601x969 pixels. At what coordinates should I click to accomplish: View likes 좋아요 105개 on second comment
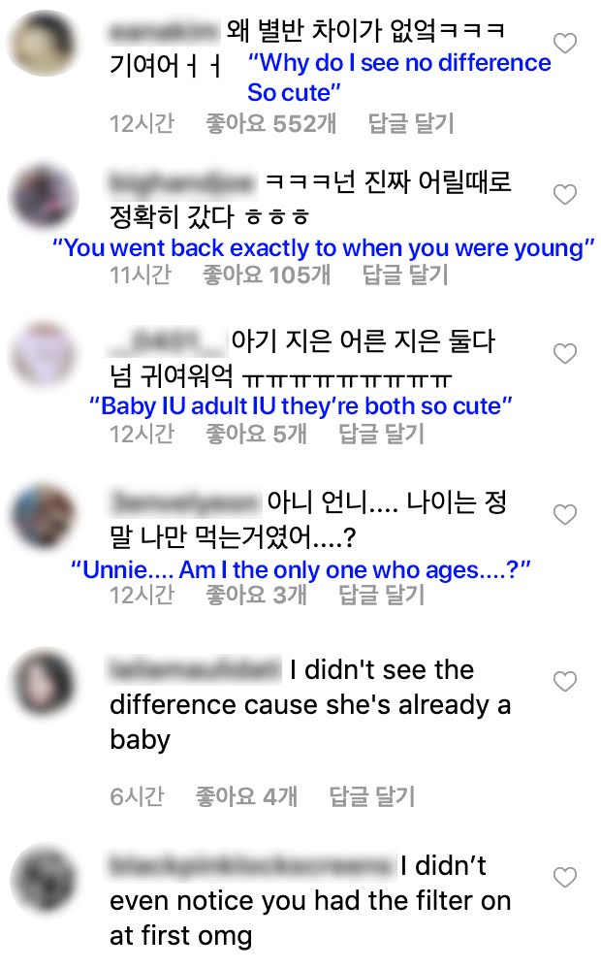coord(267,275)
